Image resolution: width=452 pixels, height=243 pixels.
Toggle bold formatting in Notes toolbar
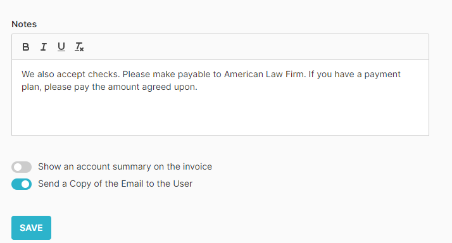click(26, 47)
